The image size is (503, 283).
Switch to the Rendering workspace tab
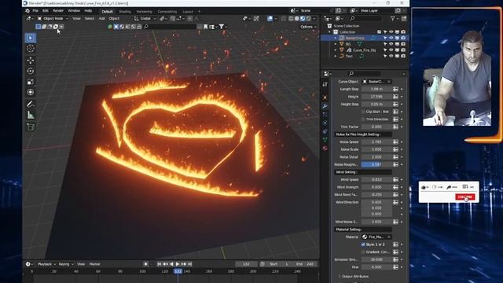pos(145,12)
